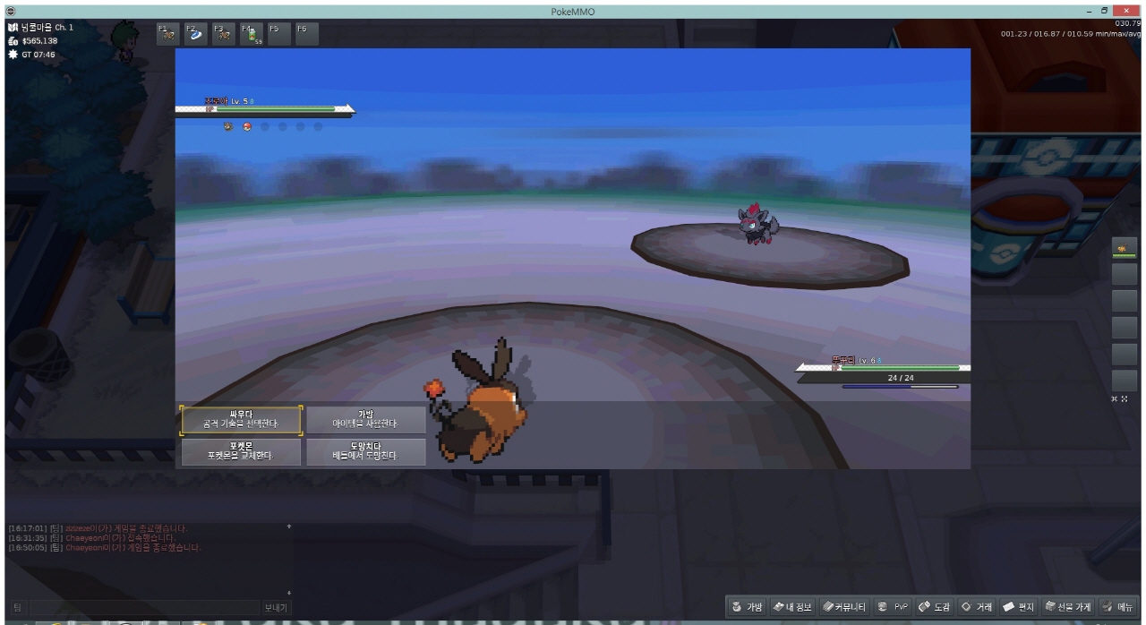Choose 가방 battle option to use an item
Viewport: 1146px width, 625px height.
[365, 419]
